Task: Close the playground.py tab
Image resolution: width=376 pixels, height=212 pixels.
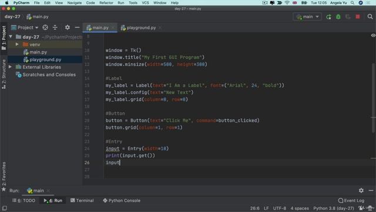Action: pos(160,28)
